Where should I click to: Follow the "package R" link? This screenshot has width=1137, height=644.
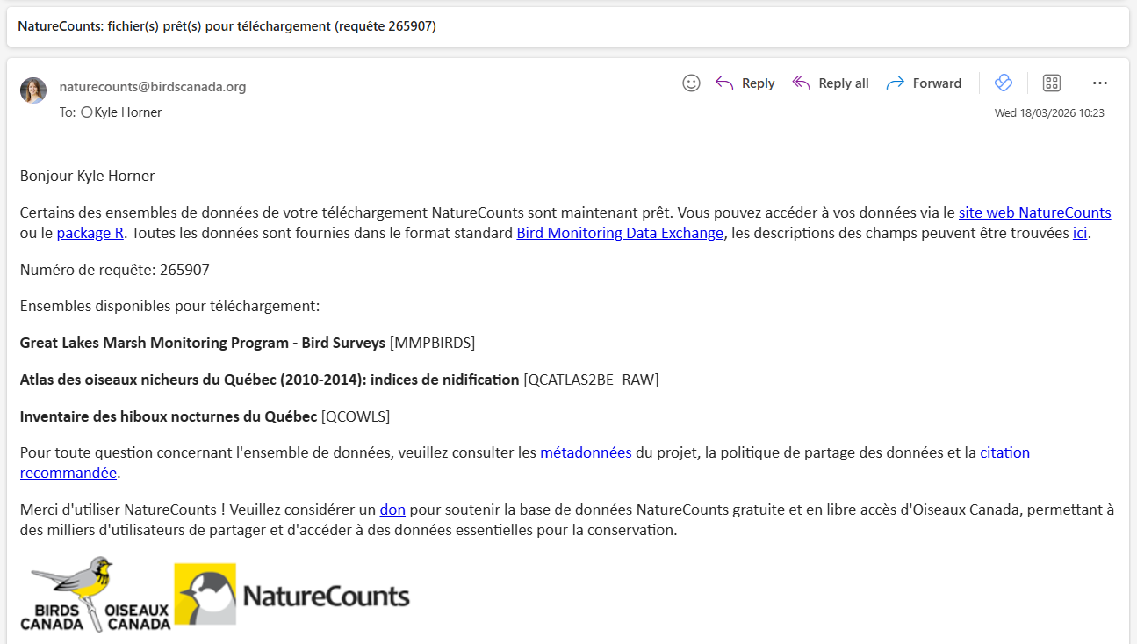91,233
